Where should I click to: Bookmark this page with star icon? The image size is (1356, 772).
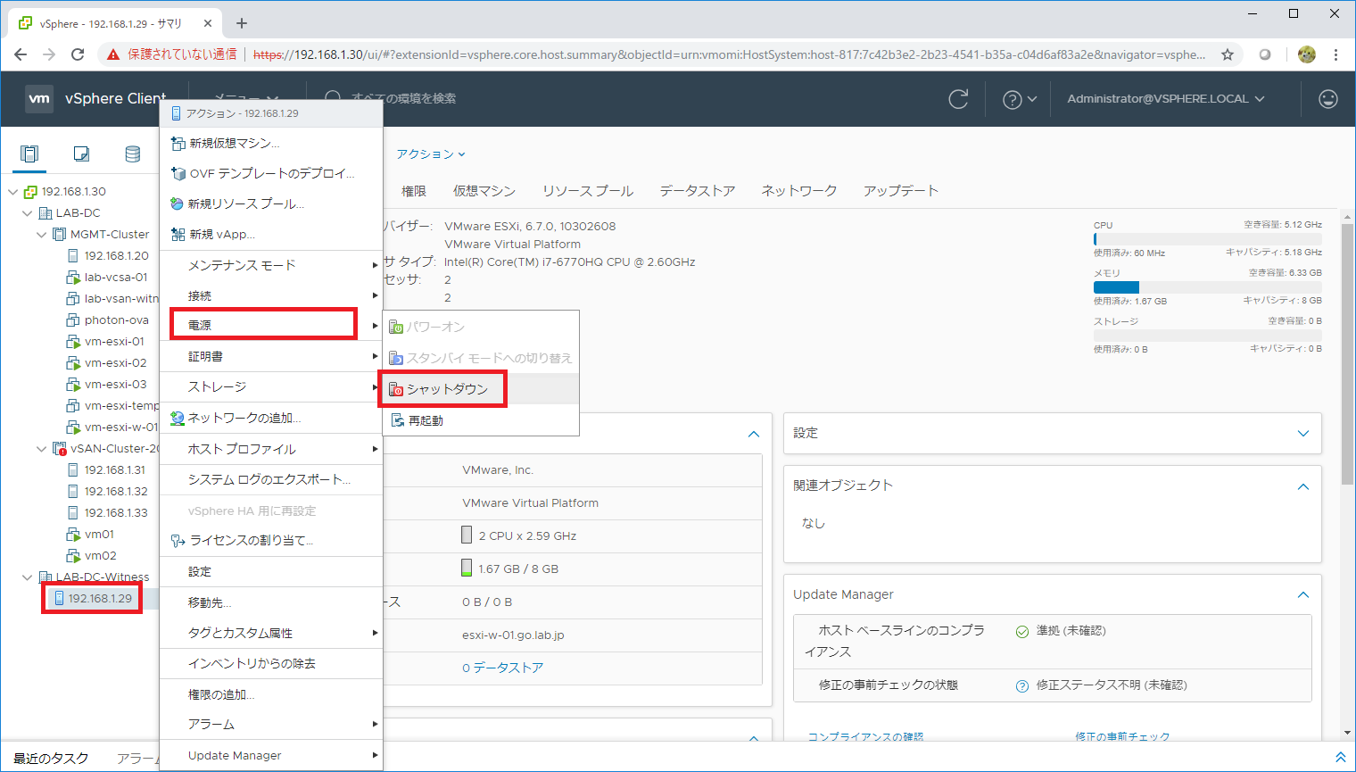tap(1228, 54)
